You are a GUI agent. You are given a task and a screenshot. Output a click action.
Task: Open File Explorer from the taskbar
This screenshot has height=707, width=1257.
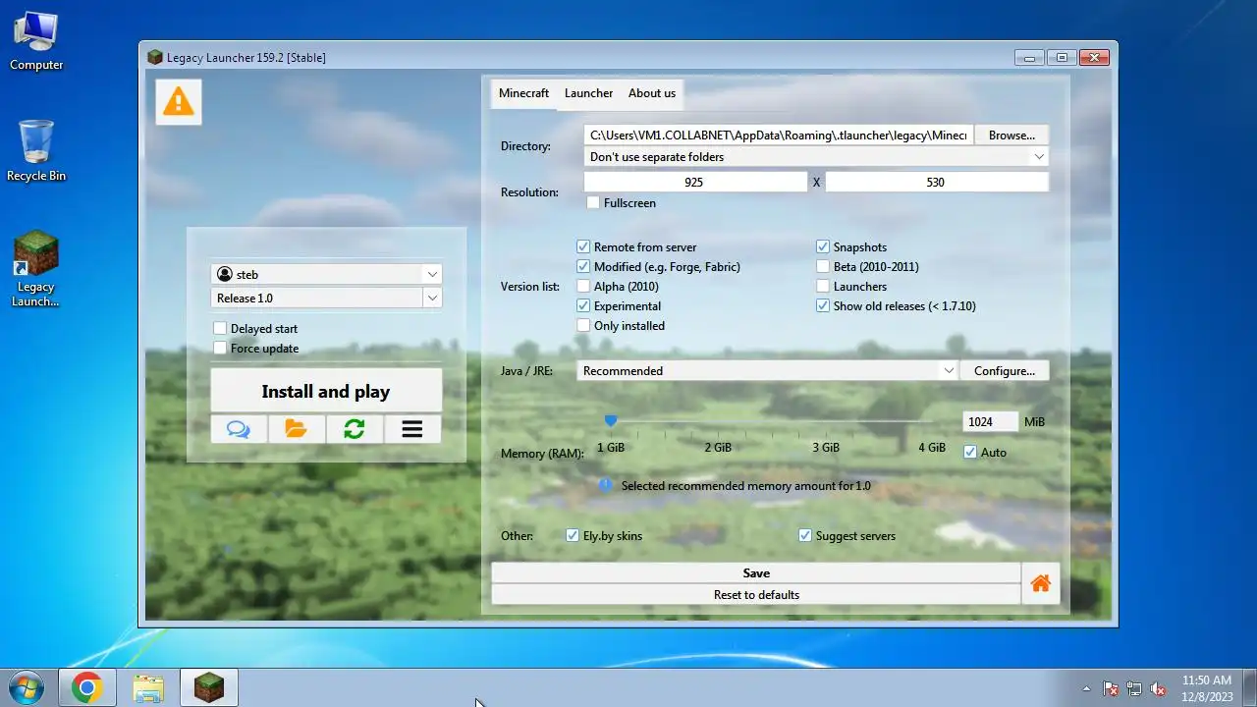point(148,688)
